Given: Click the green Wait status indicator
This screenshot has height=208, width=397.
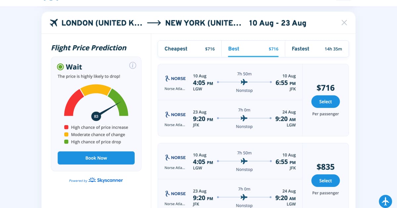Looking at the screenshot, I should click(60, 67).
